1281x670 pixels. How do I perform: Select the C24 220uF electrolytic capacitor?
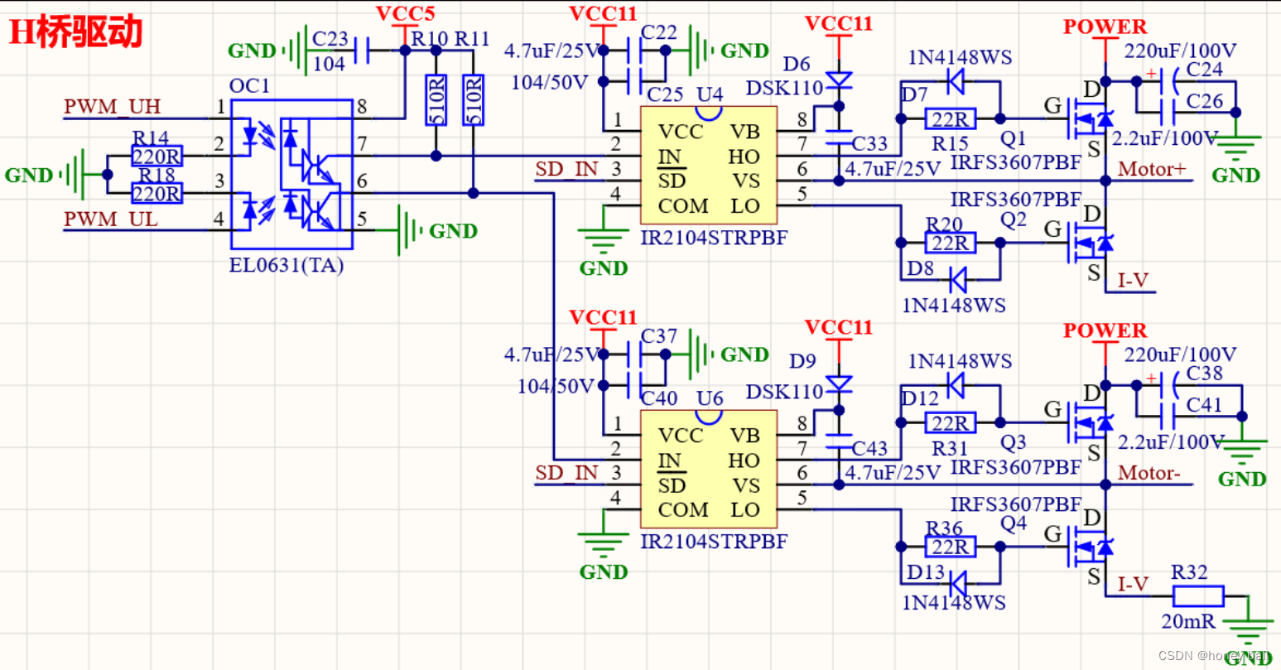pyautogui.click(x=1170, y=81)
